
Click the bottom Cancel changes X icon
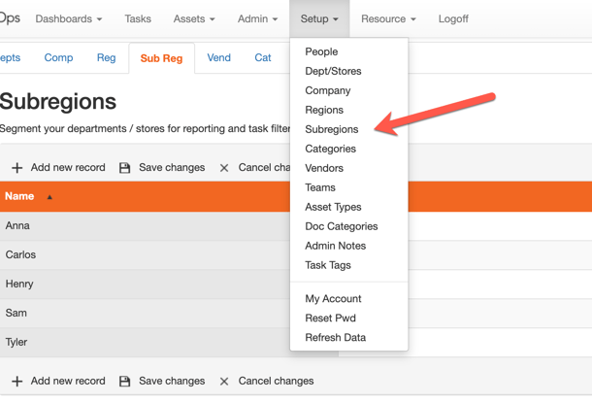click(224, 382)
